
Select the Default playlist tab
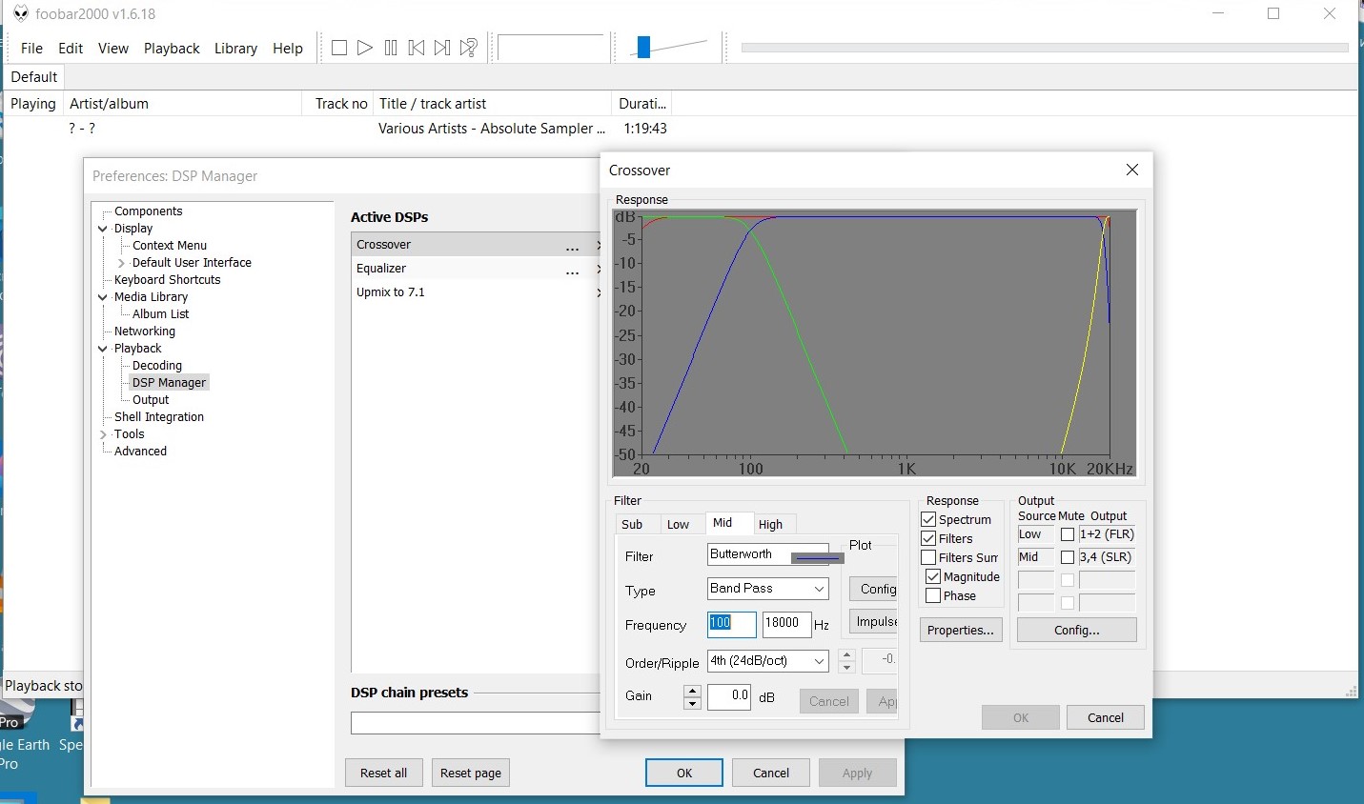[34, 76]
